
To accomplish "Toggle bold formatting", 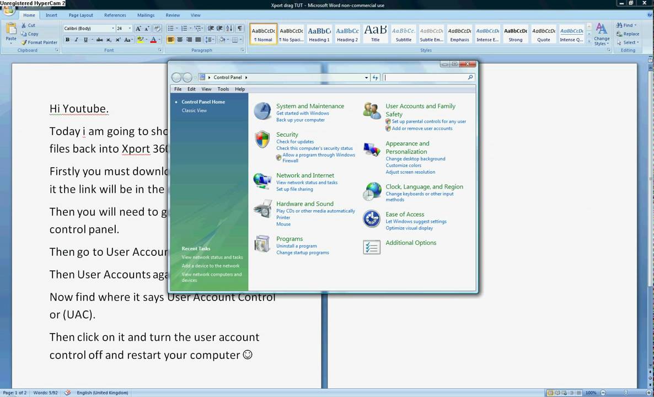I will point(67,40).
